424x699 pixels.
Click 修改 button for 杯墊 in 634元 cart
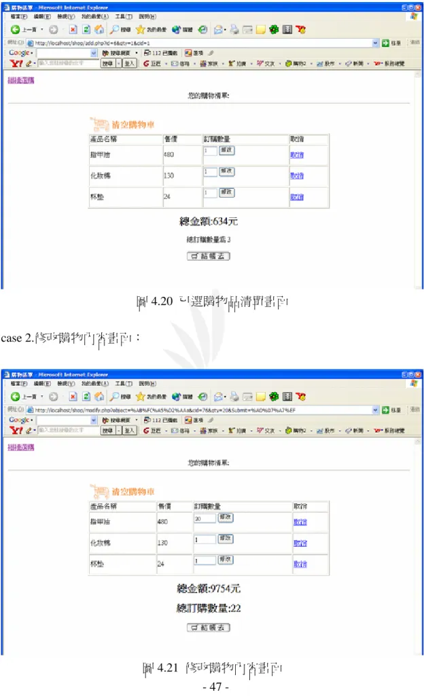(x=226, y=192)
